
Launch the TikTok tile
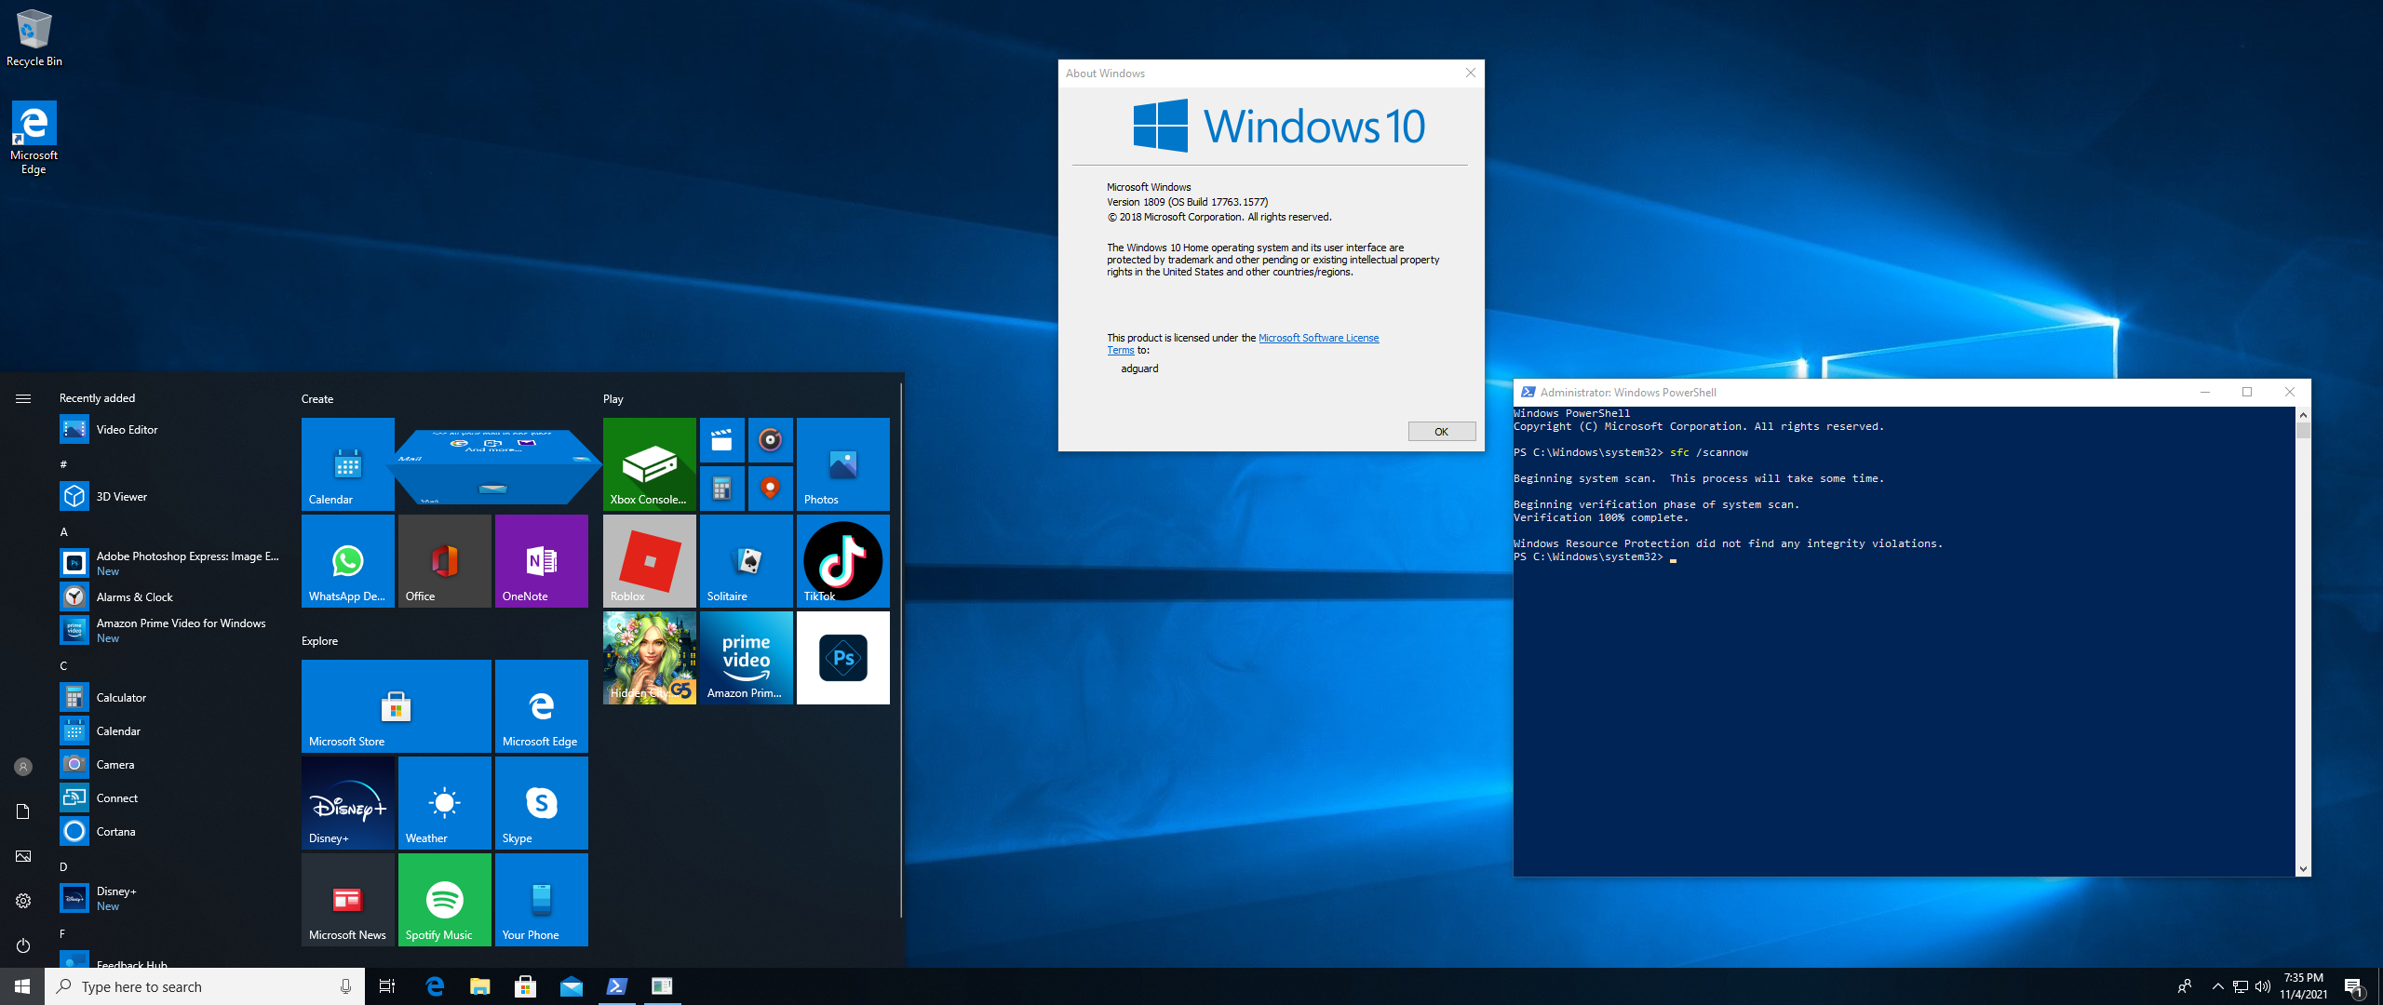[842, 560]
